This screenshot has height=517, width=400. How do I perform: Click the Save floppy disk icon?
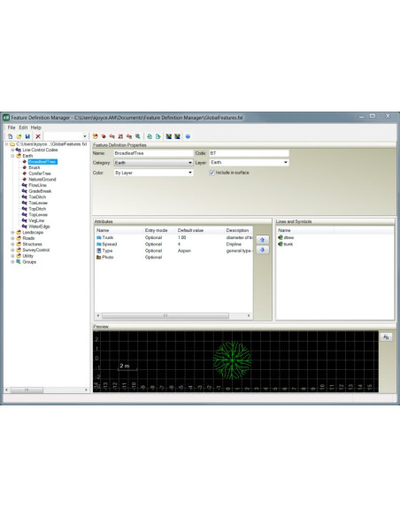[x=27, y=136]
